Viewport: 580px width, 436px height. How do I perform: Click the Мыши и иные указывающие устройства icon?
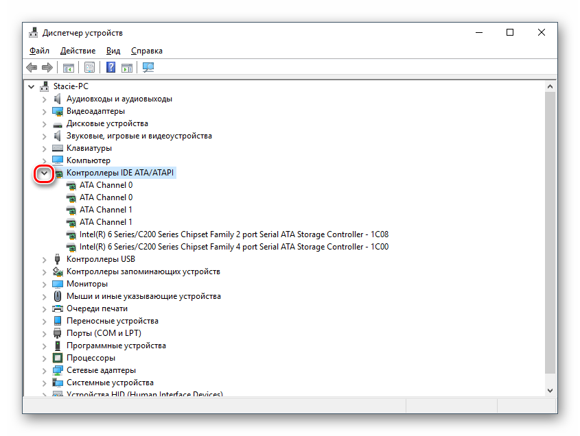58,296
